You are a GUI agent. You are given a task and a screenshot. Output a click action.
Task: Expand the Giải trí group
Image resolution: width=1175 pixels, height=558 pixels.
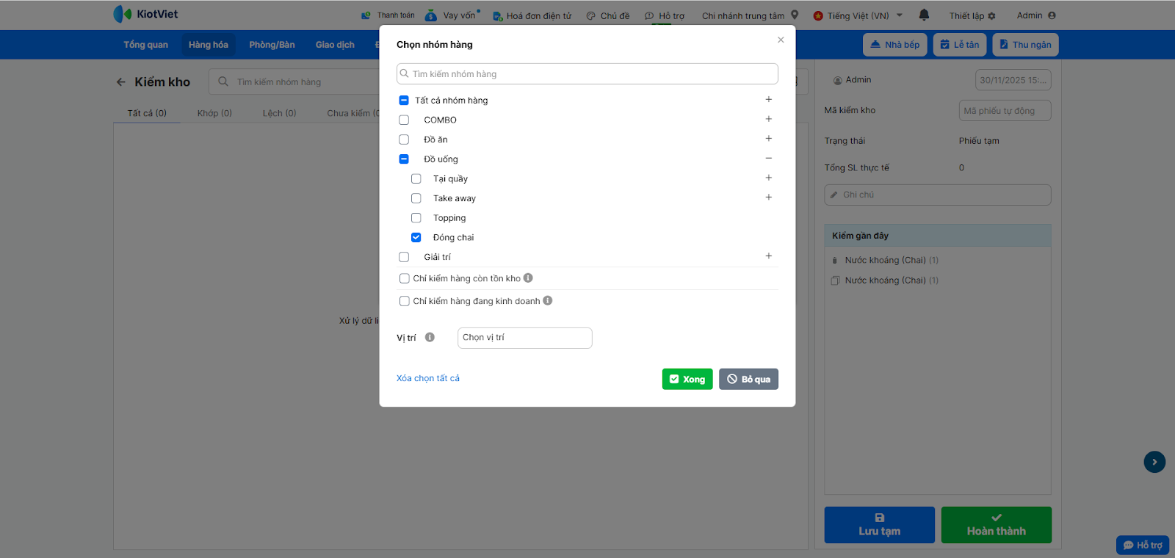[769, 256]
